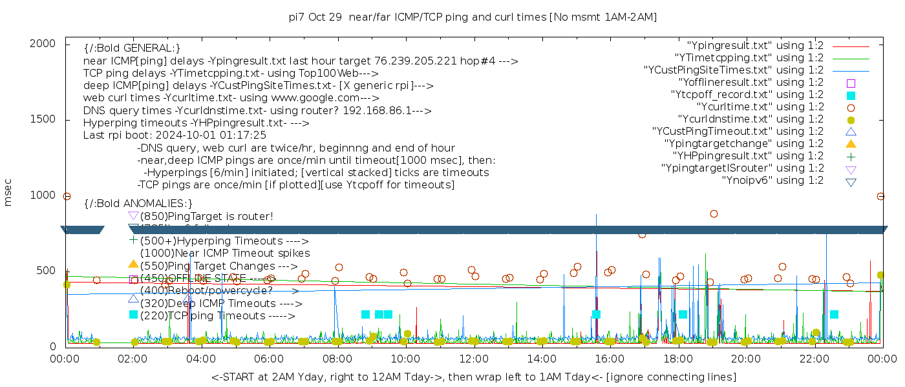
Task: Click the cyan square next to TCP ping Timeouts
Action: pos(133,314)
